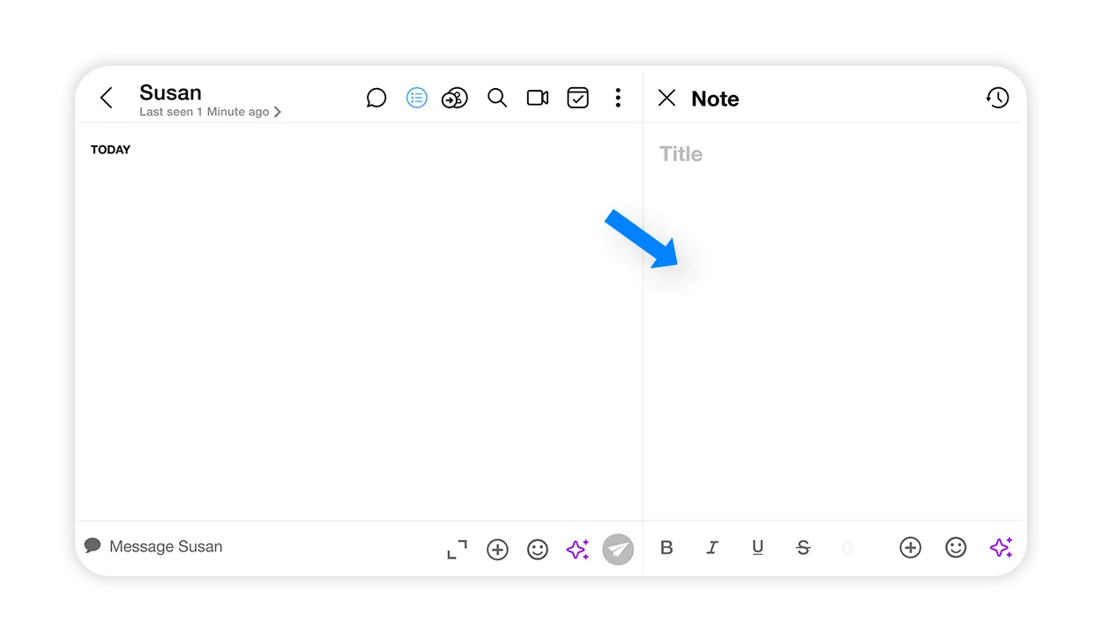Screen dimensions: 1102x643
Task: Expand the message input to full size
Action: (457, 550)
